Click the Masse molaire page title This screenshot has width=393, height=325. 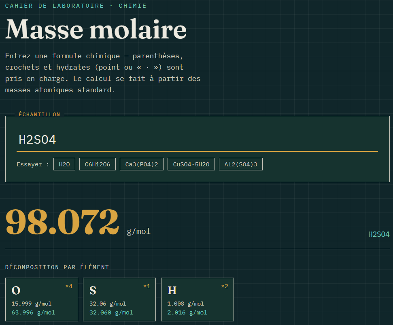click(96, 29)
